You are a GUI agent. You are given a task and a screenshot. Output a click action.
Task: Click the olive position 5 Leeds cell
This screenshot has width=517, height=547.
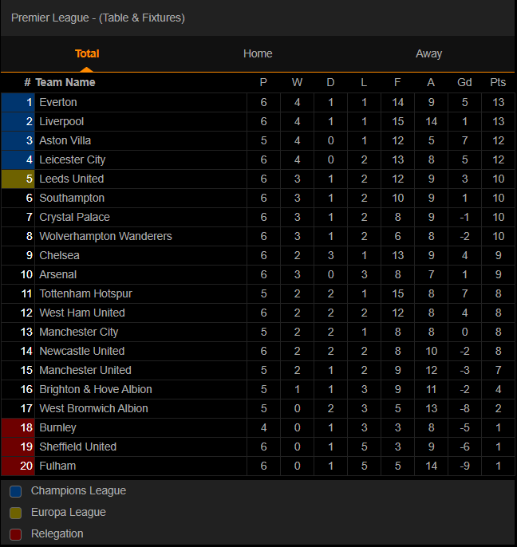pyautogui.click(x=18, y=179)
